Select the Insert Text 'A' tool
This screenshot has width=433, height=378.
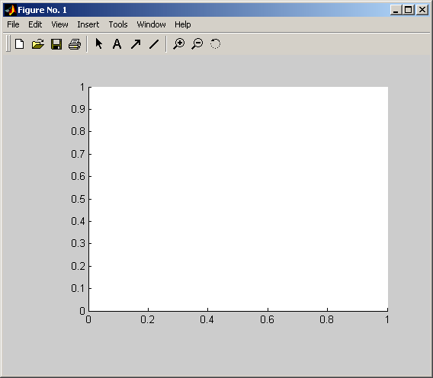(117, 44)
